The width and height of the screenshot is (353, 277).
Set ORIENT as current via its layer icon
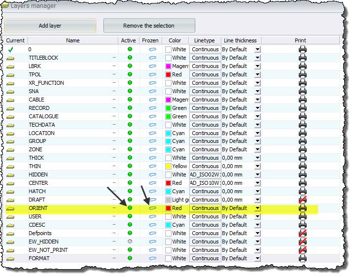tap(10, 208)
